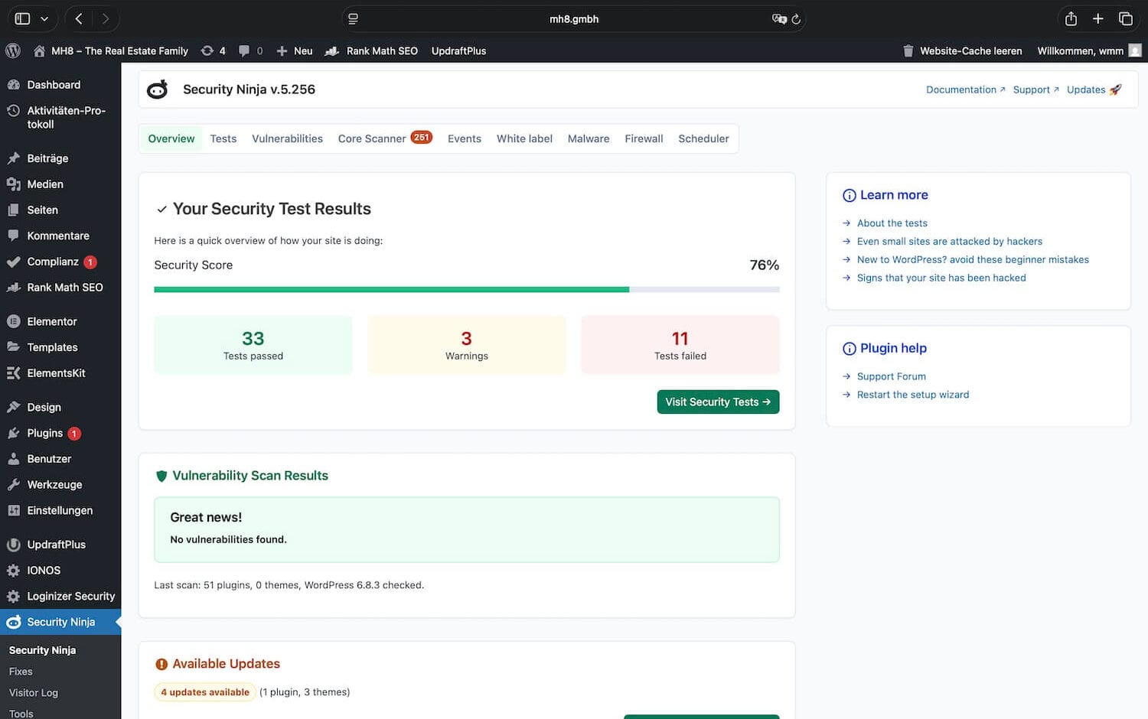
Task: Open the Loginizer Security sidebar icon
Action: 14,596
